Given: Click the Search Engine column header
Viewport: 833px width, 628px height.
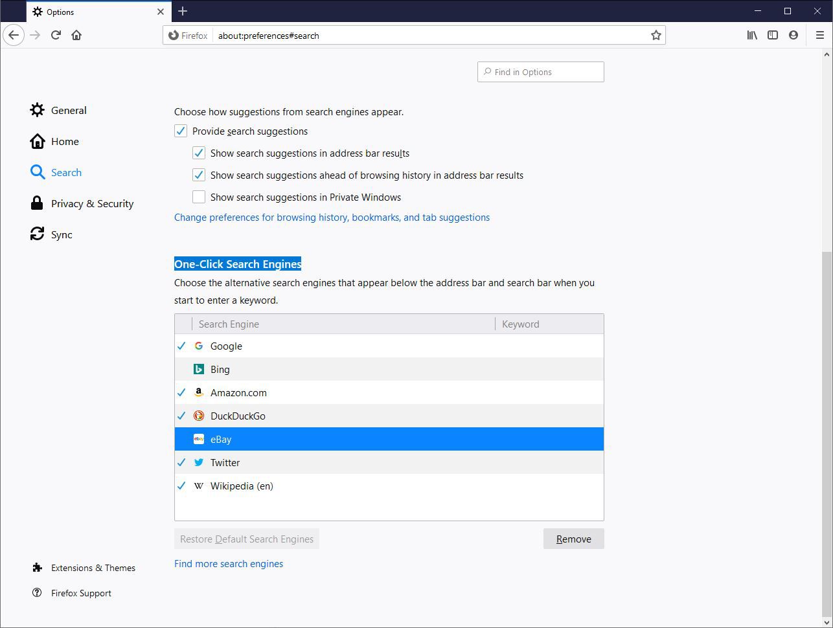Looking at the screenshot, I should point(343,324).
